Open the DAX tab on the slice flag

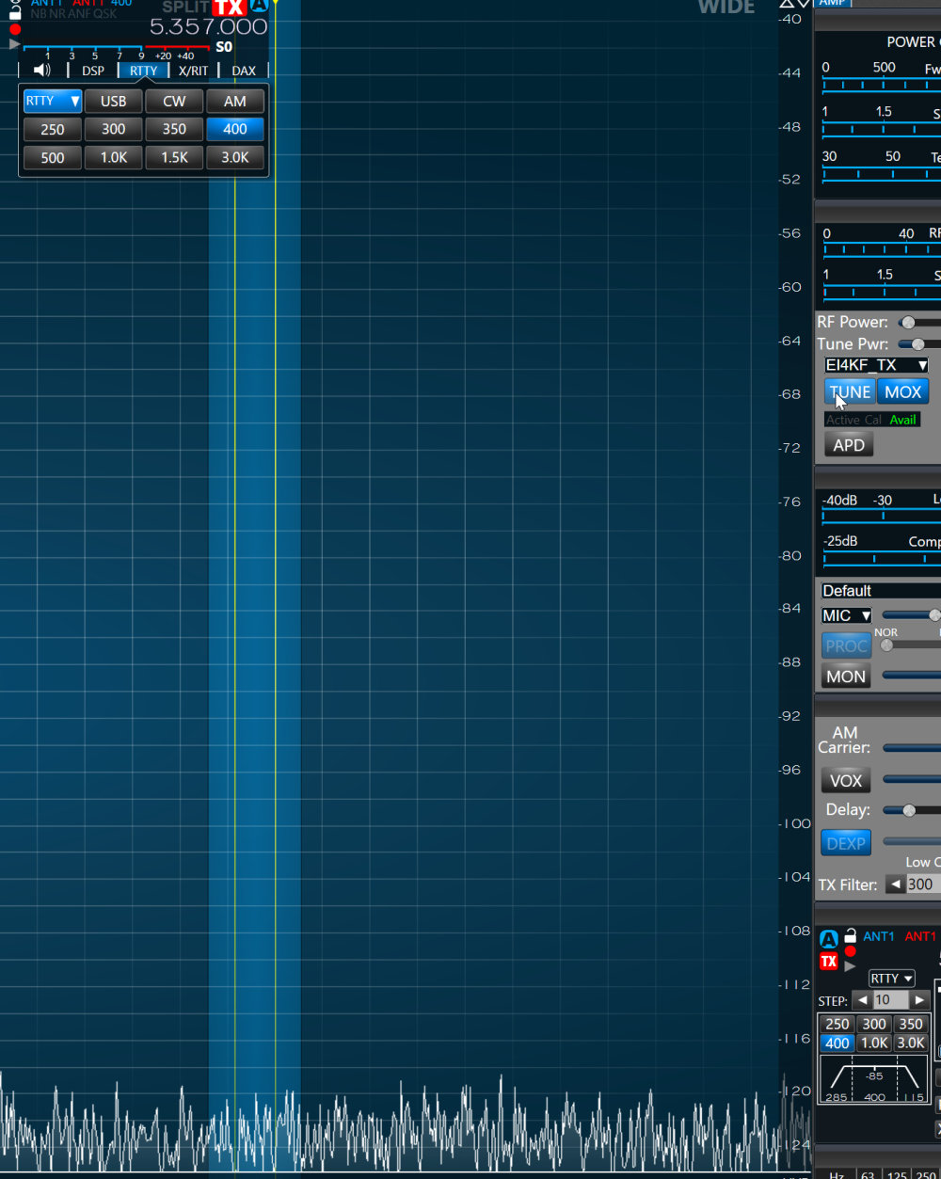pyautogui.click(x=244, y=71)
